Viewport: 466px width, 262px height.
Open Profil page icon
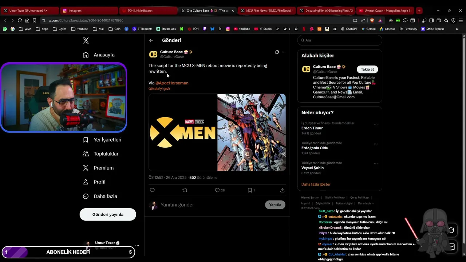pyautogui.click(x=86, y=182)
